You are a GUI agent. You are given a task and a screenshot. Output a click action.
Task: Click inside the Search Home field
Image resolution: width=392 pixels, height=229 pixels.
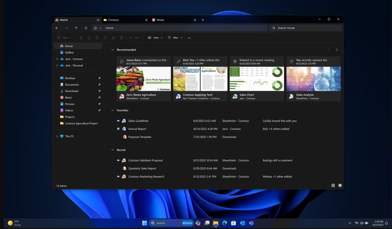pyautogui.click(x=305, y=28)
